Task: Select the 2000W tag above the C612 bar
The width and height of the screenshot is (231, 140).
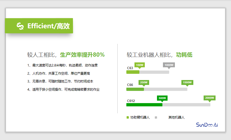Action: point(210,98)
